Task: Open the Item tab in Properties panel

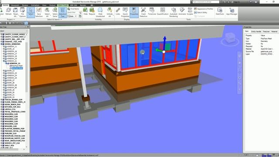Action: pyautogui.click(x=247, y=31)
